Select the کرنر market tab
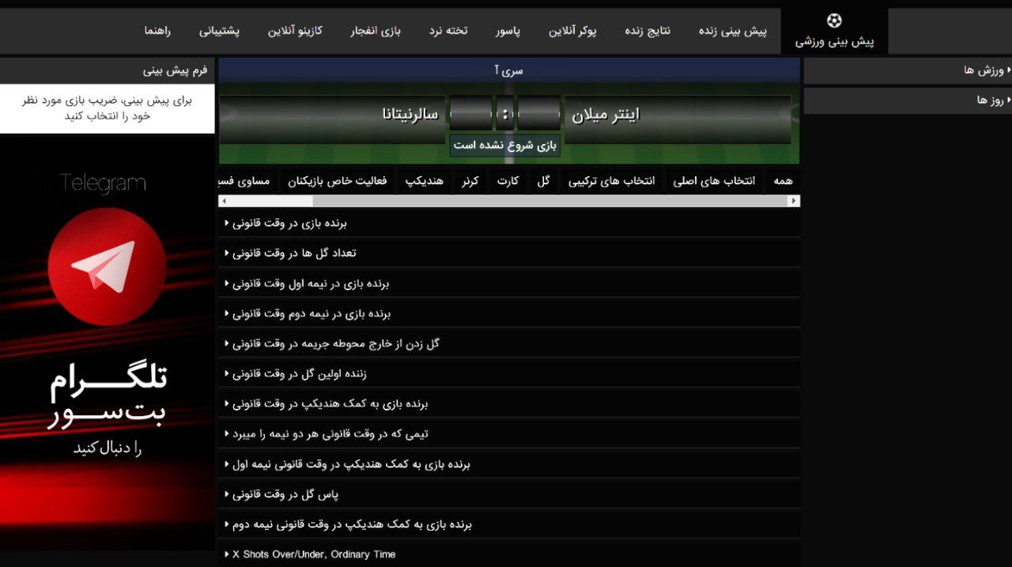This screenshot has height=567, width=1012. click(470, 181)
